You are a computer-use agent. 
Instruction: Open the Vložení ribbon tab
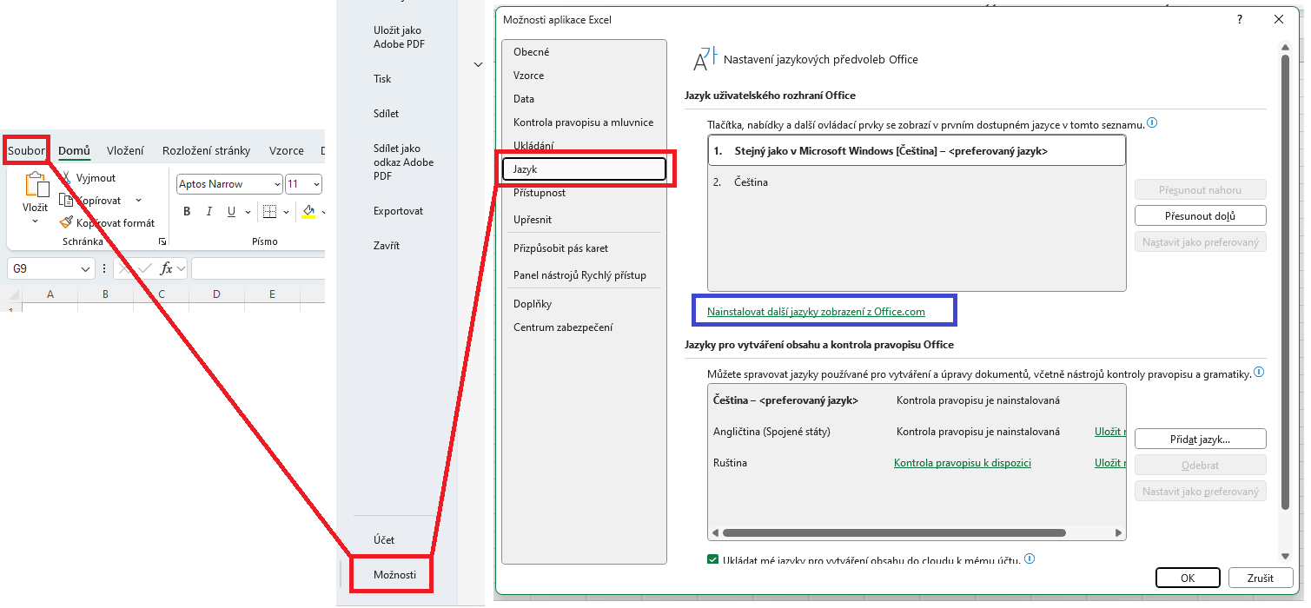point(125,150)
